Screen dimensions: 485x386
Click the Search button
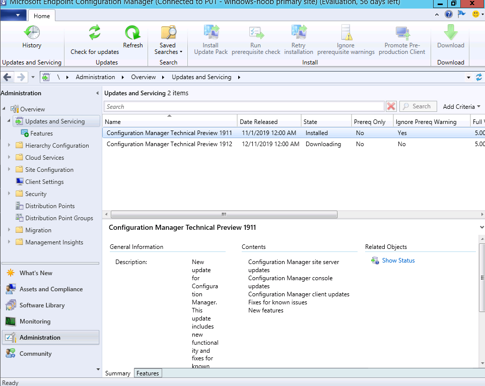[x=418, y=106]
